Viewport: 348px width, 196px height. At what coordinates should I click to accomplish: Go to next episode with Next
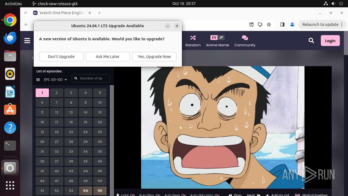253,195
